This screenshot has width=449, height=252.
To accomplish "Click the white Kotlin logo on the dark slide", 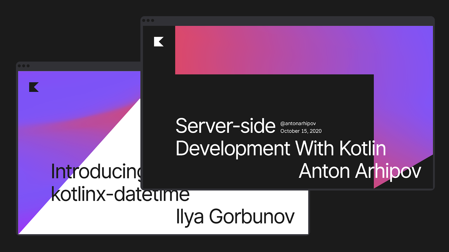I will point(159,42).
